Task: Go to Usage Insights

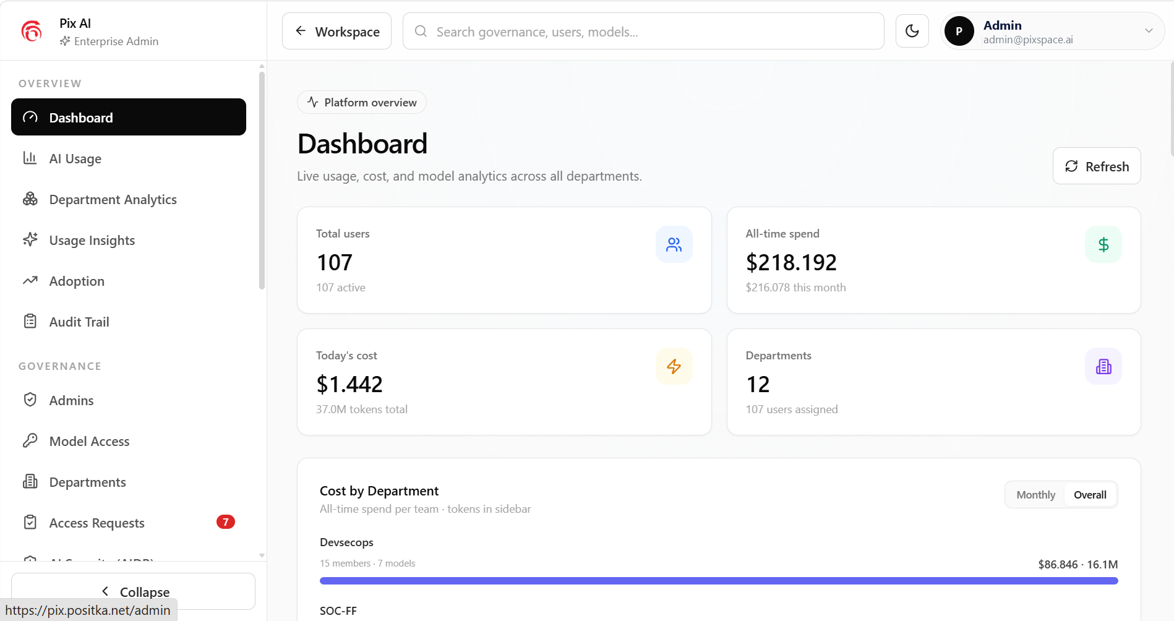Action: click(x=129, y=240)
